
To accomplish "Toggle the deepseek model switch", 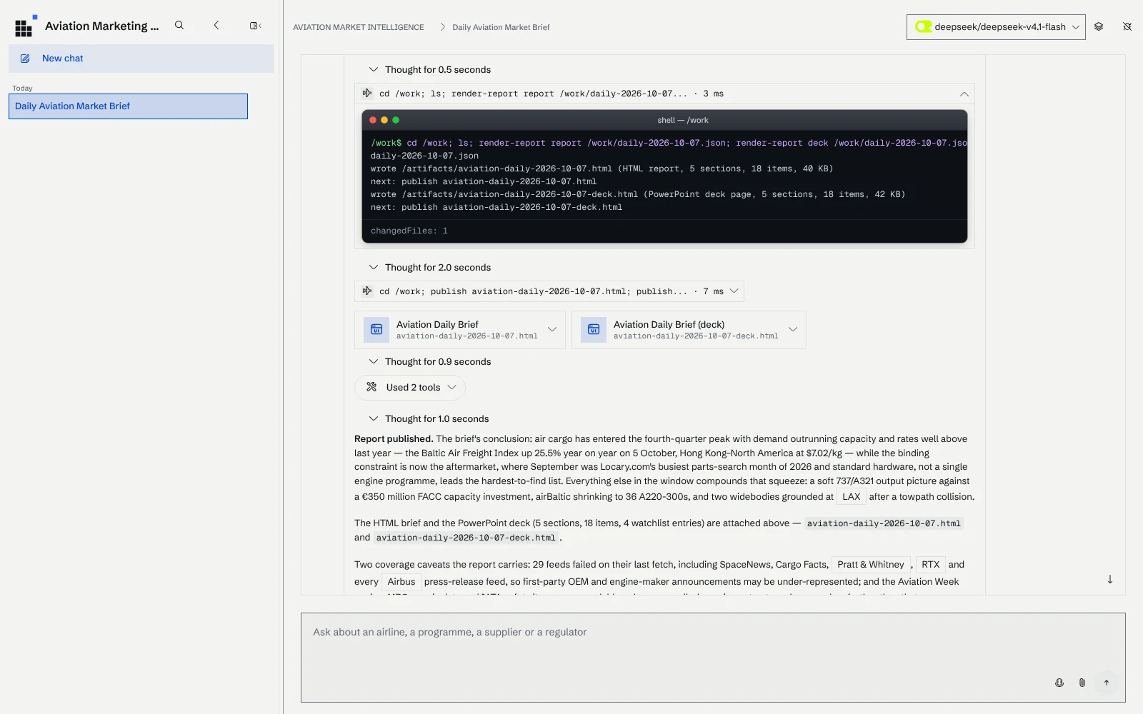I will click(x=923, y=26).
